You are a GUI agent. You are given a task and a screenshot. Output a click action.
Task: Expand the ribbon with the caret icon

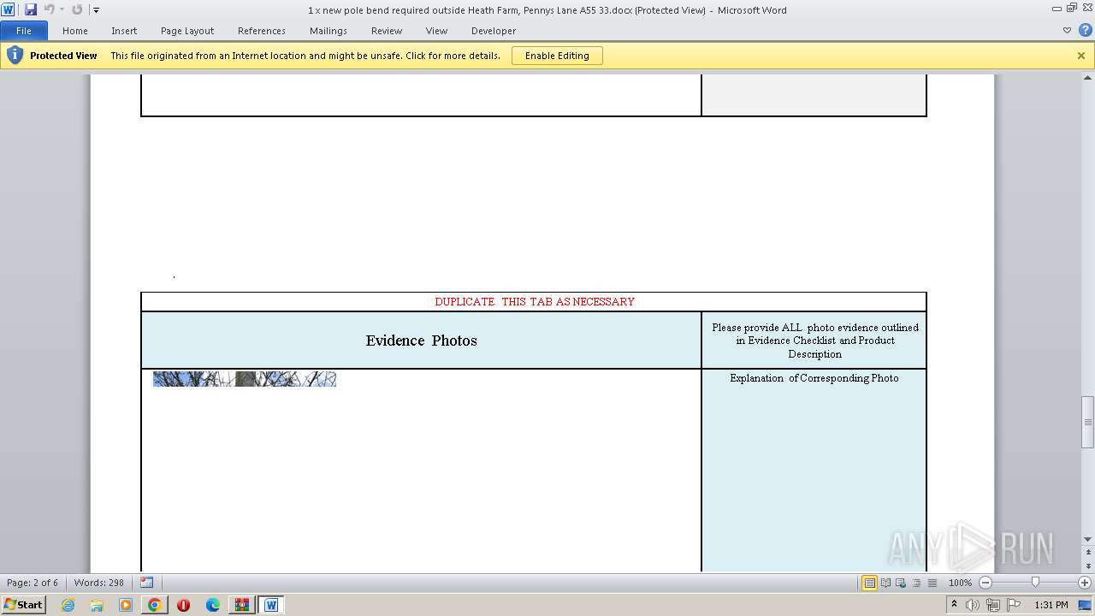click(x=1067, y=30)
